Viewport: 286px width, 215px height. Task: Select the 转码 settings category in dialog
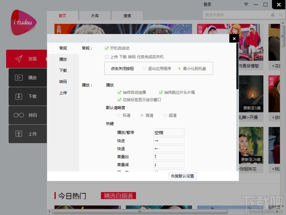tap(63, 81)
